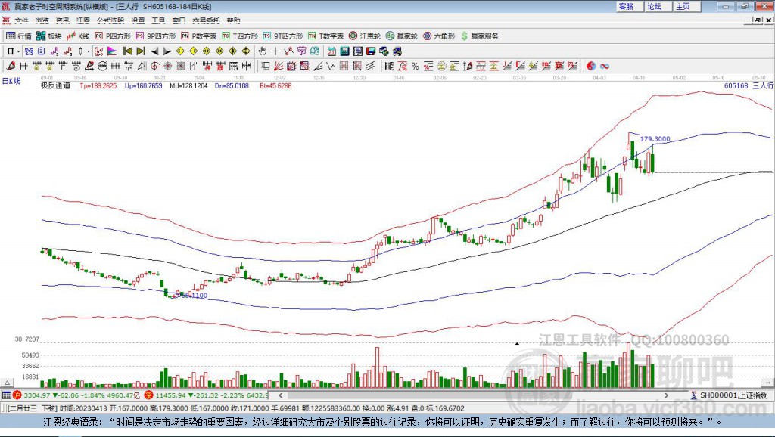The image size is (775, 437).
Task: Go to the 主页 homepage button
Action: pyautogui.click(x=683, y=6)
